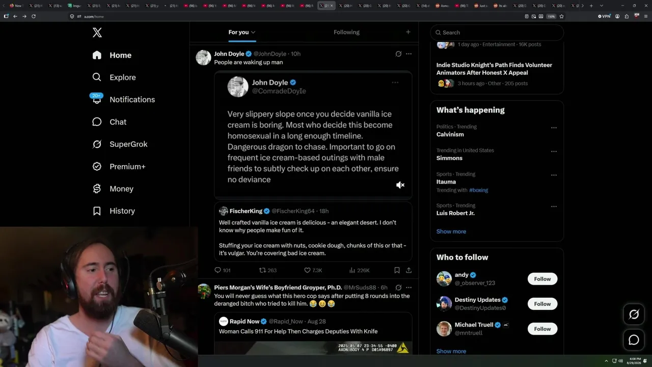Open floating Grok button
The width and height of the screenshot is (652, 367).
(x=634, y=314)
